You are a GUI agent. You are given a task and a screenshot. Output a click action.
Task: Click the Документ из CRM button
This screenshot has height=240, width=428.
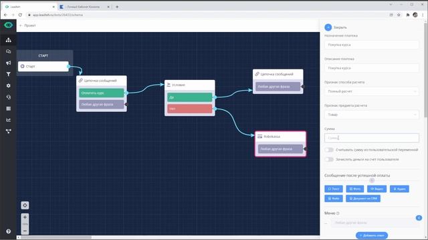(363, 199)
